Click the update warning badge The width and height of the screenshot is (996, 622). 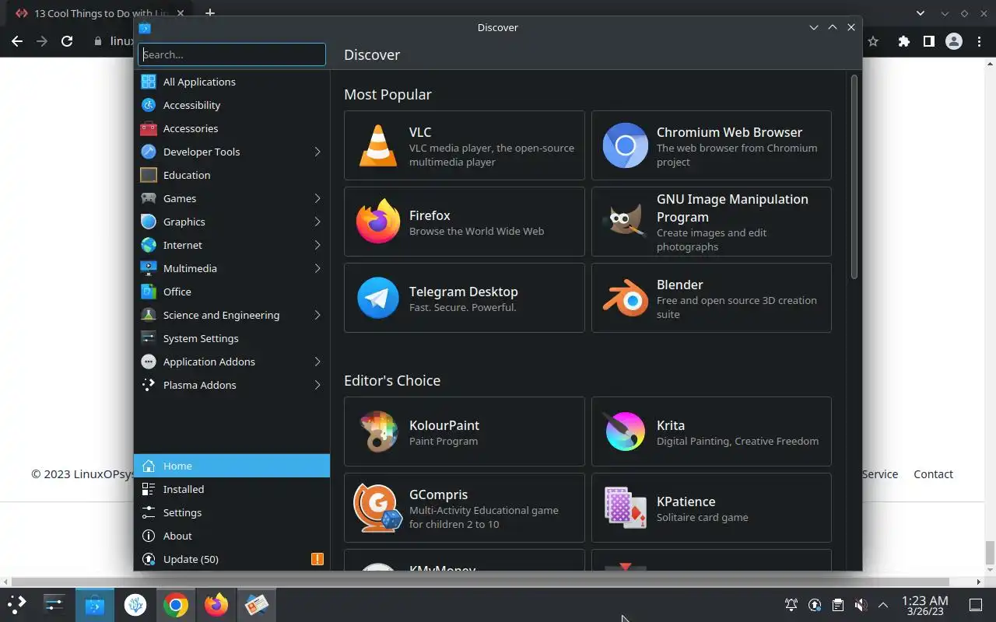click(317, 559)
